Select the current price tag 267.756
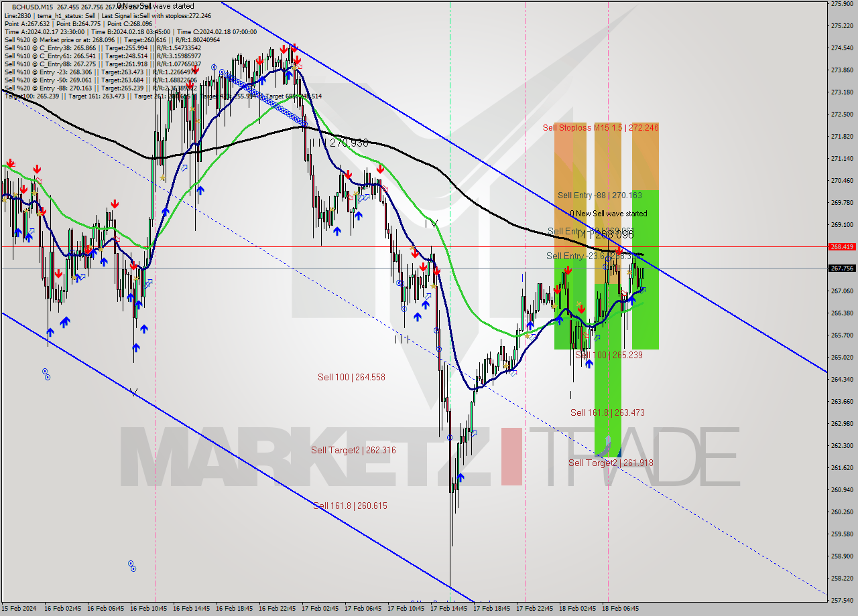This screenshot has width=858, height=616. click(x=842, y=268)
